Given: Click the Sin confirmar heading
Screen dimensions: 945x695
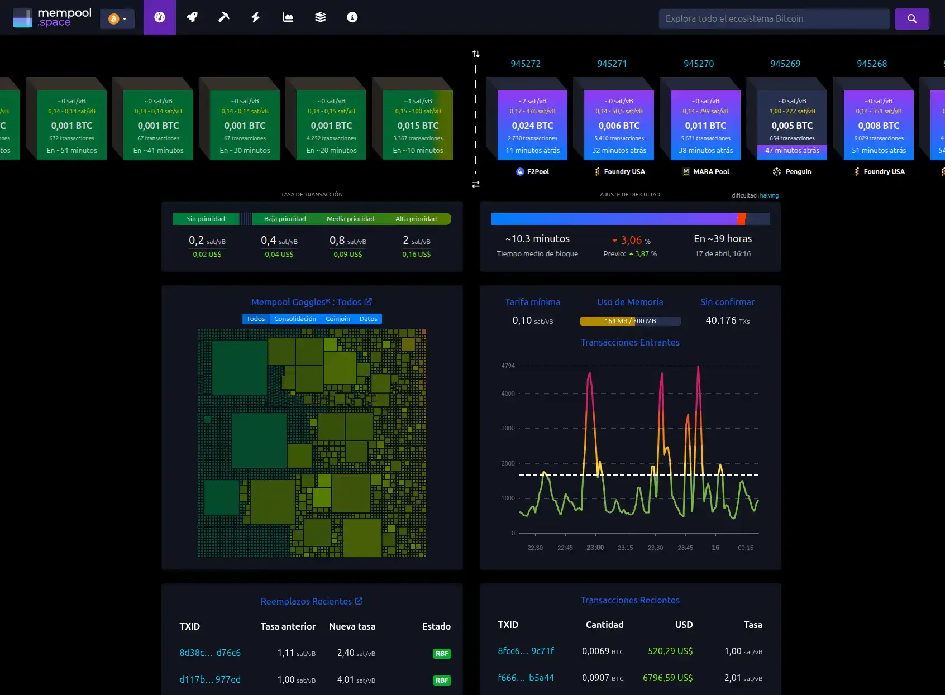Looking at the screenshot, I should click(727, 302).
